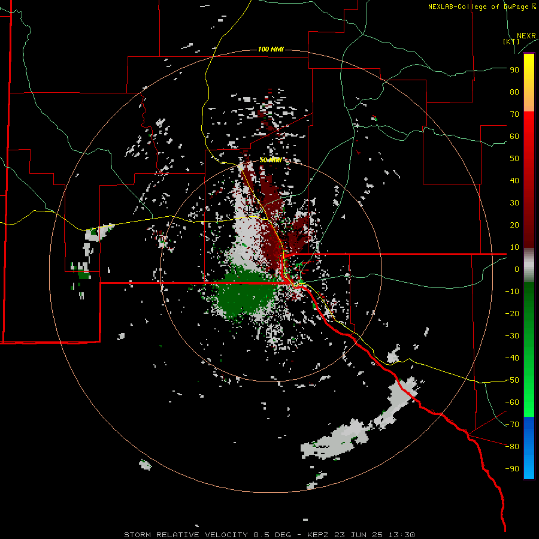Click the -10 value on velocity scale
Image resolution: width=539 pixels, height=539 pixels.
coord(512,292)
